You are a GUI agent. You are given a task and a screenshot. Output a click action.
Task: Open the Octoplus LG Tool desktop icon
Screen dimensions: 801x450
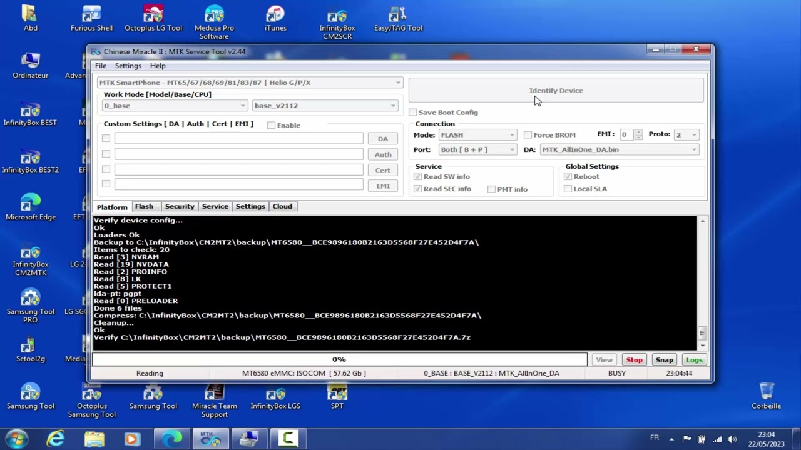153,19
